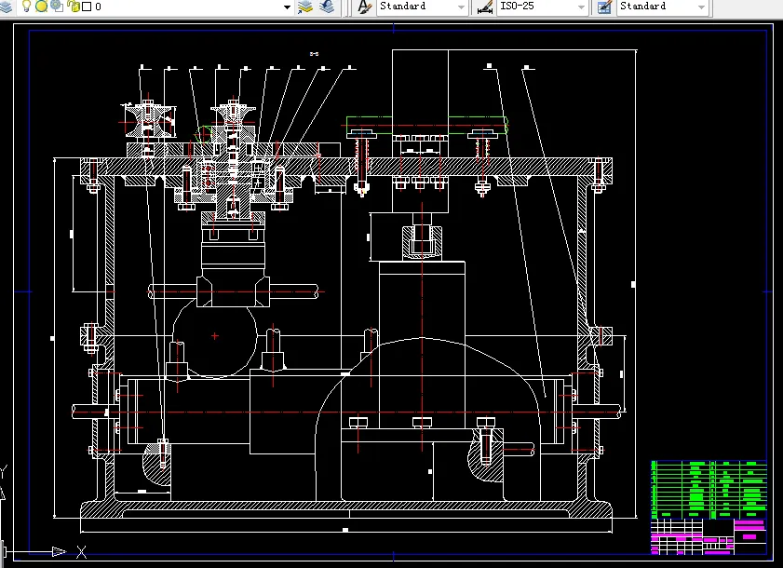Click the layer name 0 in layer box

coord(99,7)
